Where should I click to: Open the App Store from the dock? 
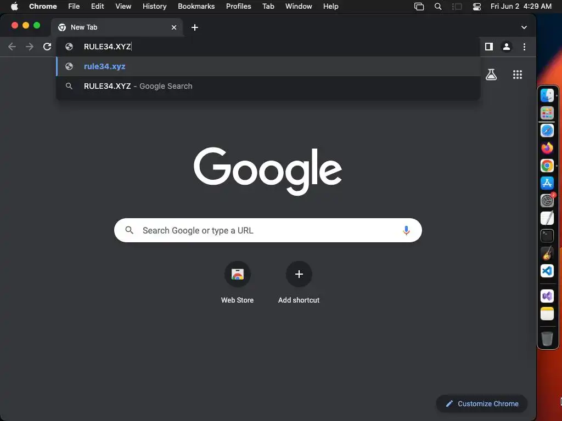pyautogui.click(x=547, y=183)
